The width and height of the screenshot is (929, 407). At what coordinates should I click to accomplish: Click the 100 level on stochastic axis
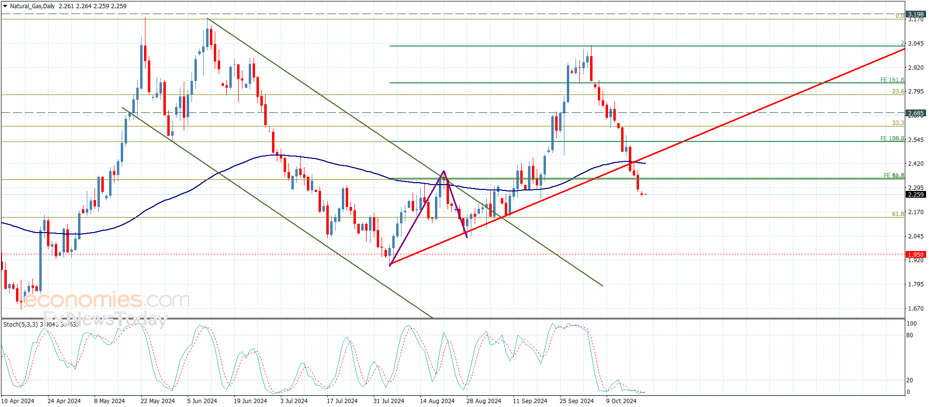(x=912, y=323)
